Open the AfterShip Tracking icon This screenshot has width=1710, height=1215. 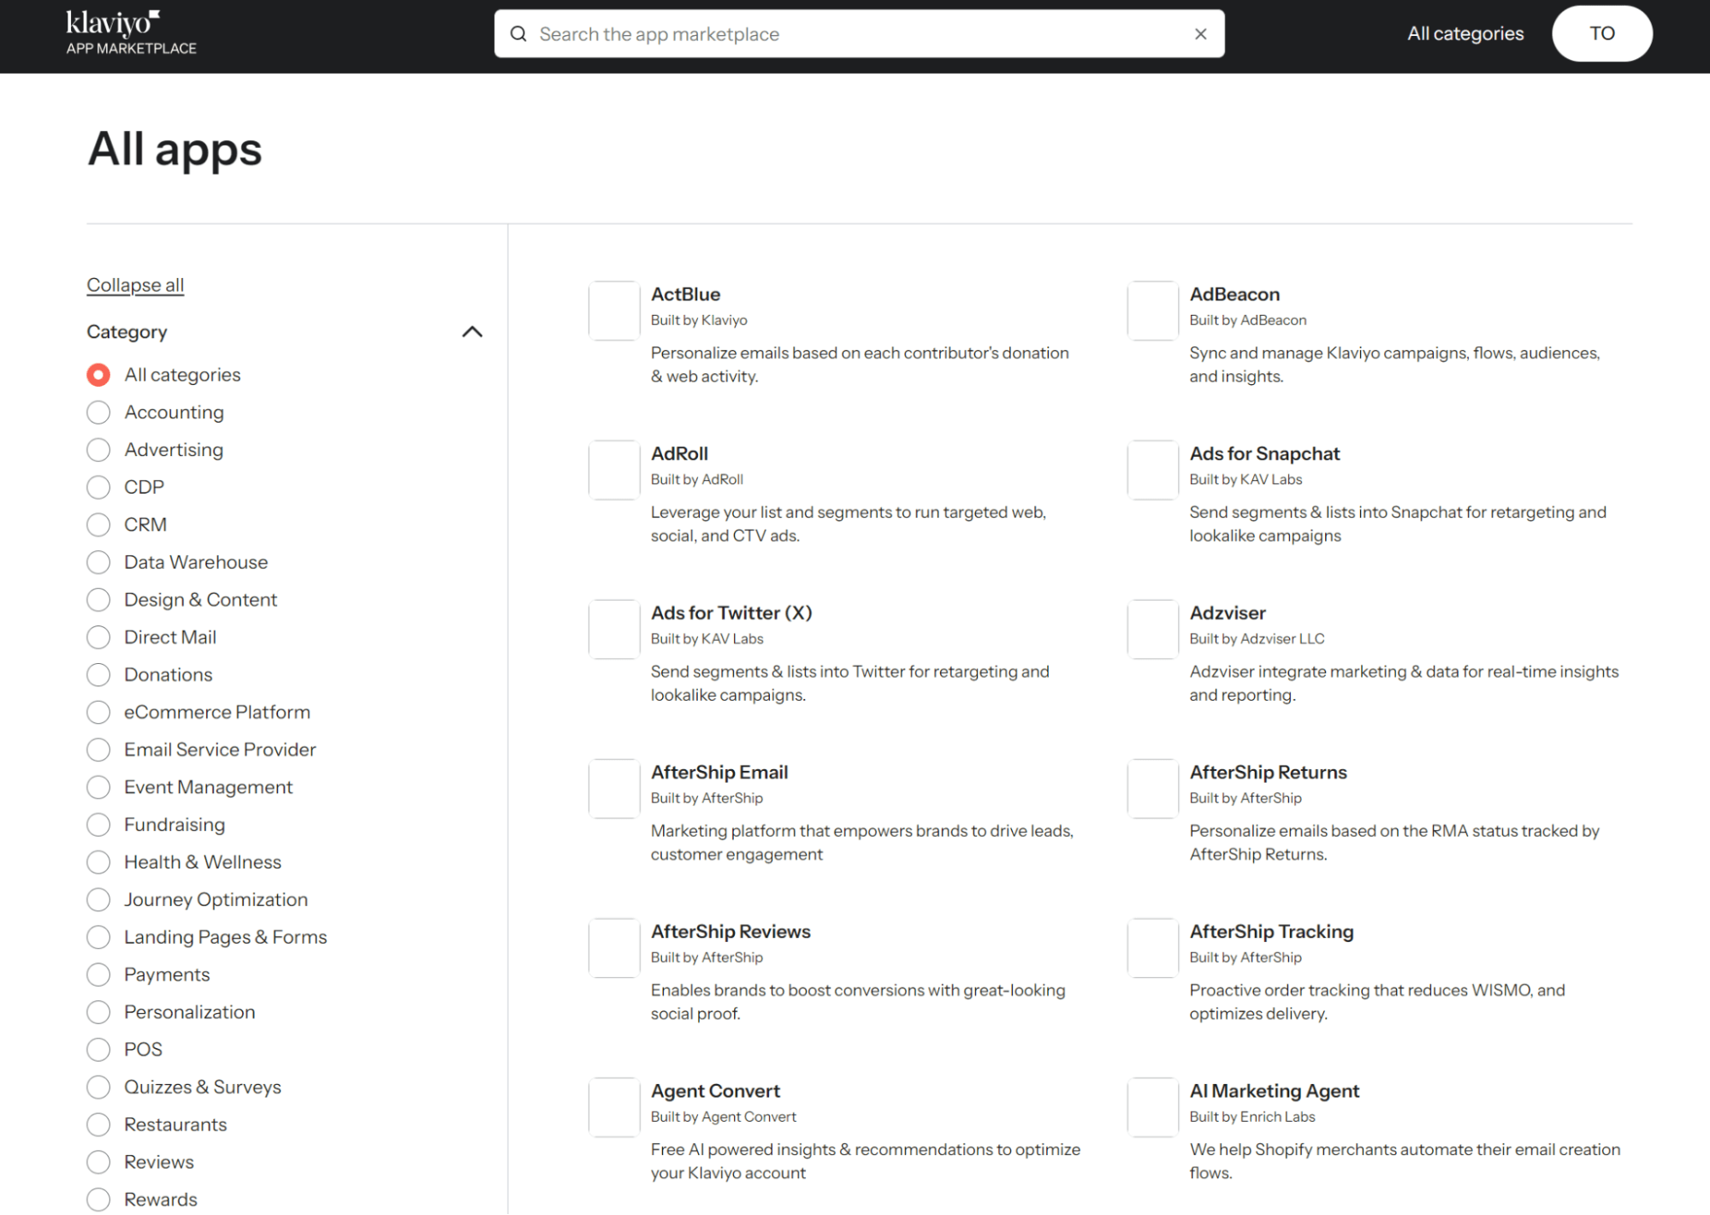(x=1153, y=947)
